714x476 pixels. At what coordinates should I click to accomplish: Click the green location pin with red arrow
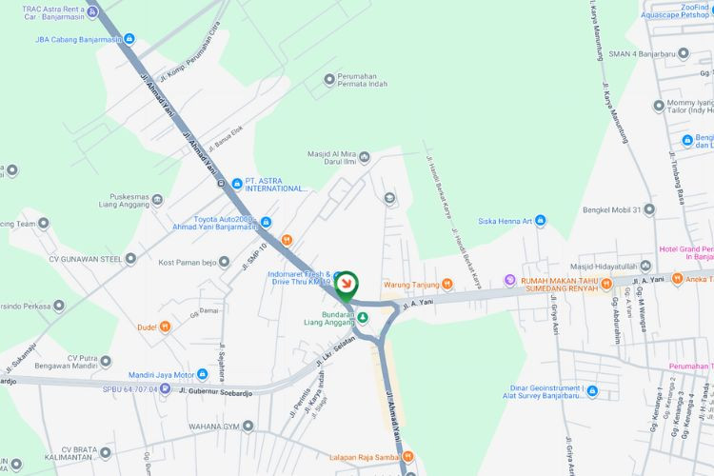click(347, 286)
